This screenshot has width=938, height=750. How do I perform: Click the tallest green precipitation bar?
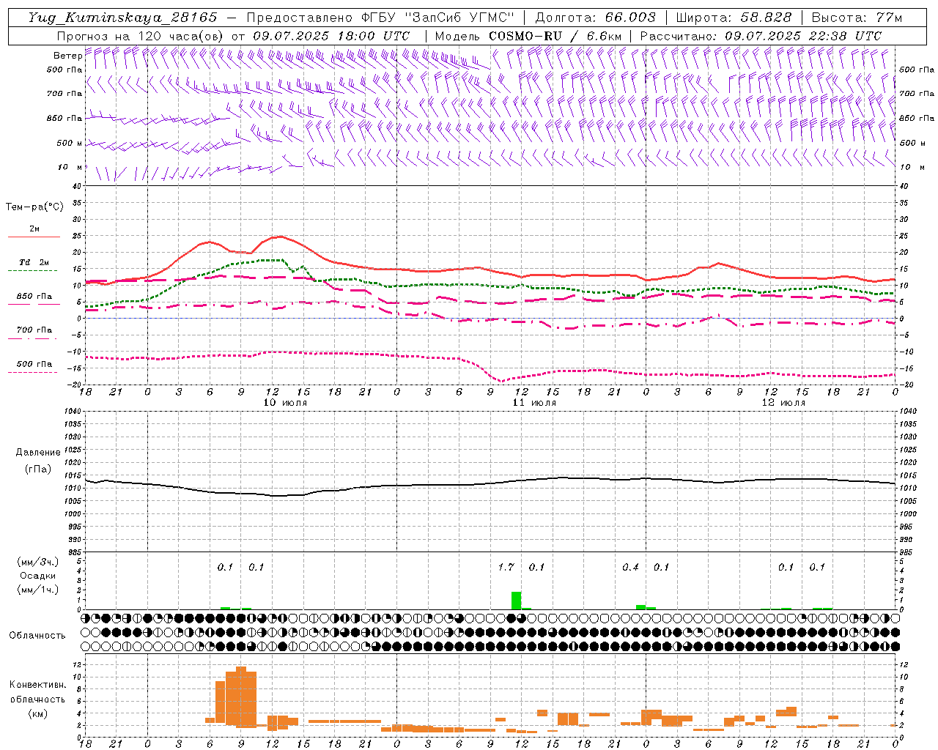coord(516,601)
